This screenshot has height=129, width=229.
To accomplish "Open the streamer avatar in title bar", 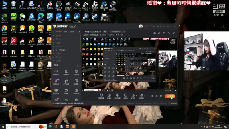I will [141, 26].
